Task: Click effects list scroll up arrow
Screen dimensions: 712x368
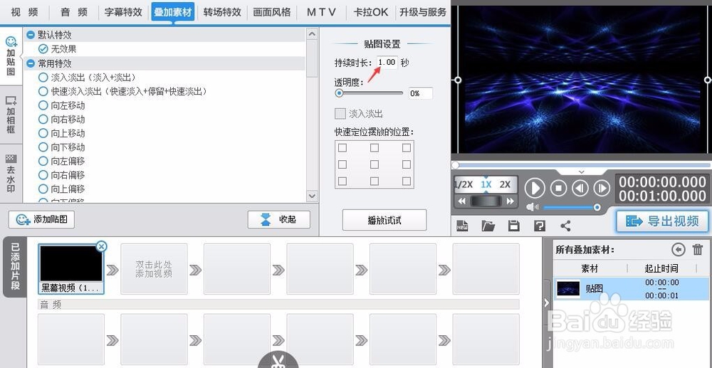Action: pyautogui.click(x=312, y=34)
